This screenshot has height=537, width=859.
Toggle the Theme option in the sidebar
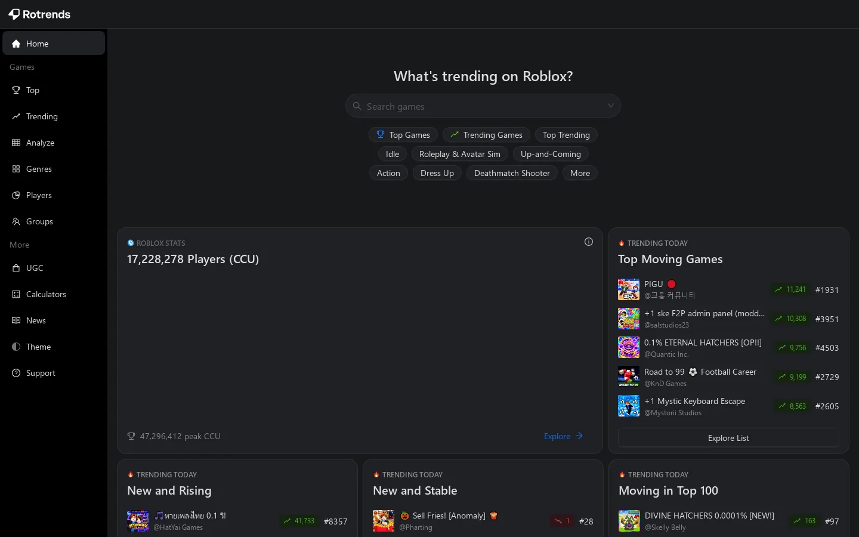pyautogui.click(x=54, y=347)
